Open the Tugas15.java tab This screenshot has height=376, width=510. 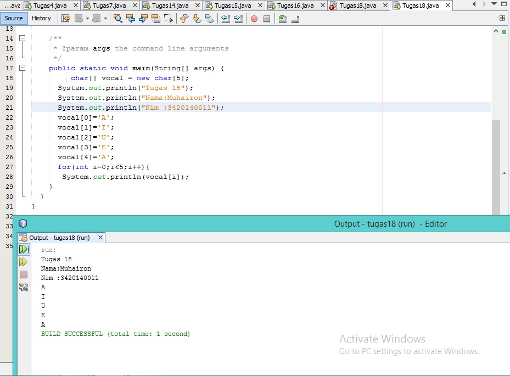pyautogui.click(x=233, y=5)
